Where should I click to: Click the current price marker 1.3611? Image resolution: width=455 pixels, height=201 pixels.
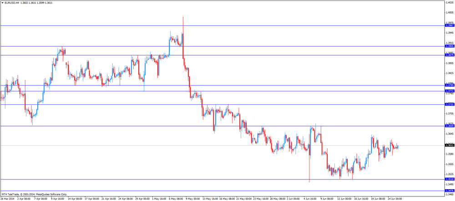[449, 145]
